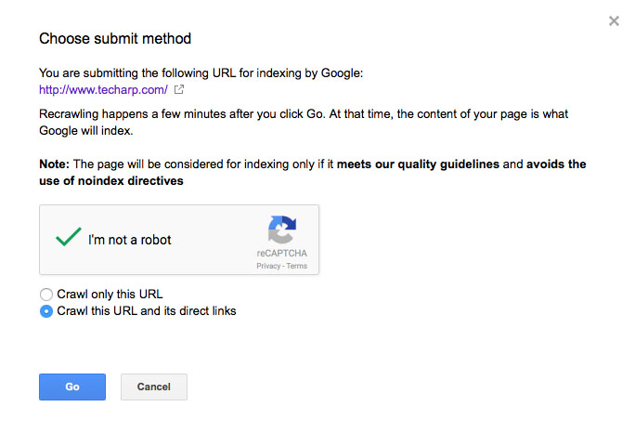The image size is (635, 433).
Task: Click the Cancel button
Action: [154, 387]
